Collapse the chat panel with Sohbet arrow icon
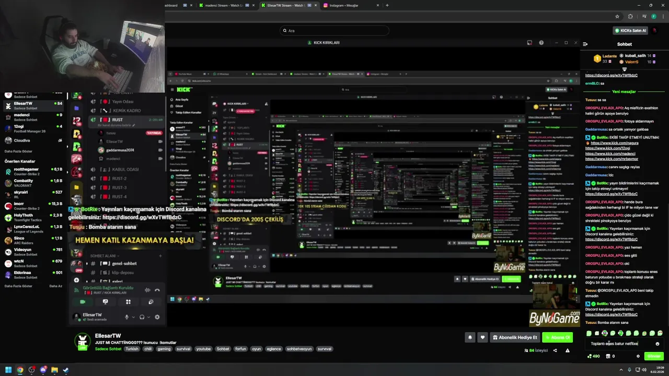 pyautogui.click(x=585, y=44)
